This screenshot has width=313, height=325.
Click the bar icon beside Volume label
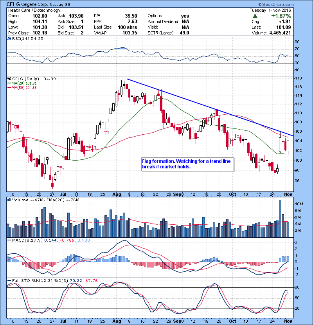tap(9, 200)
